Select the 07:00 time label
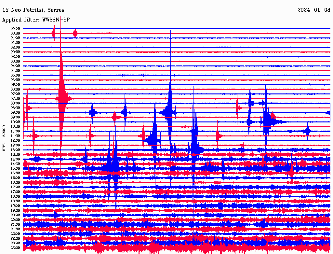 (x=15, y=94)
